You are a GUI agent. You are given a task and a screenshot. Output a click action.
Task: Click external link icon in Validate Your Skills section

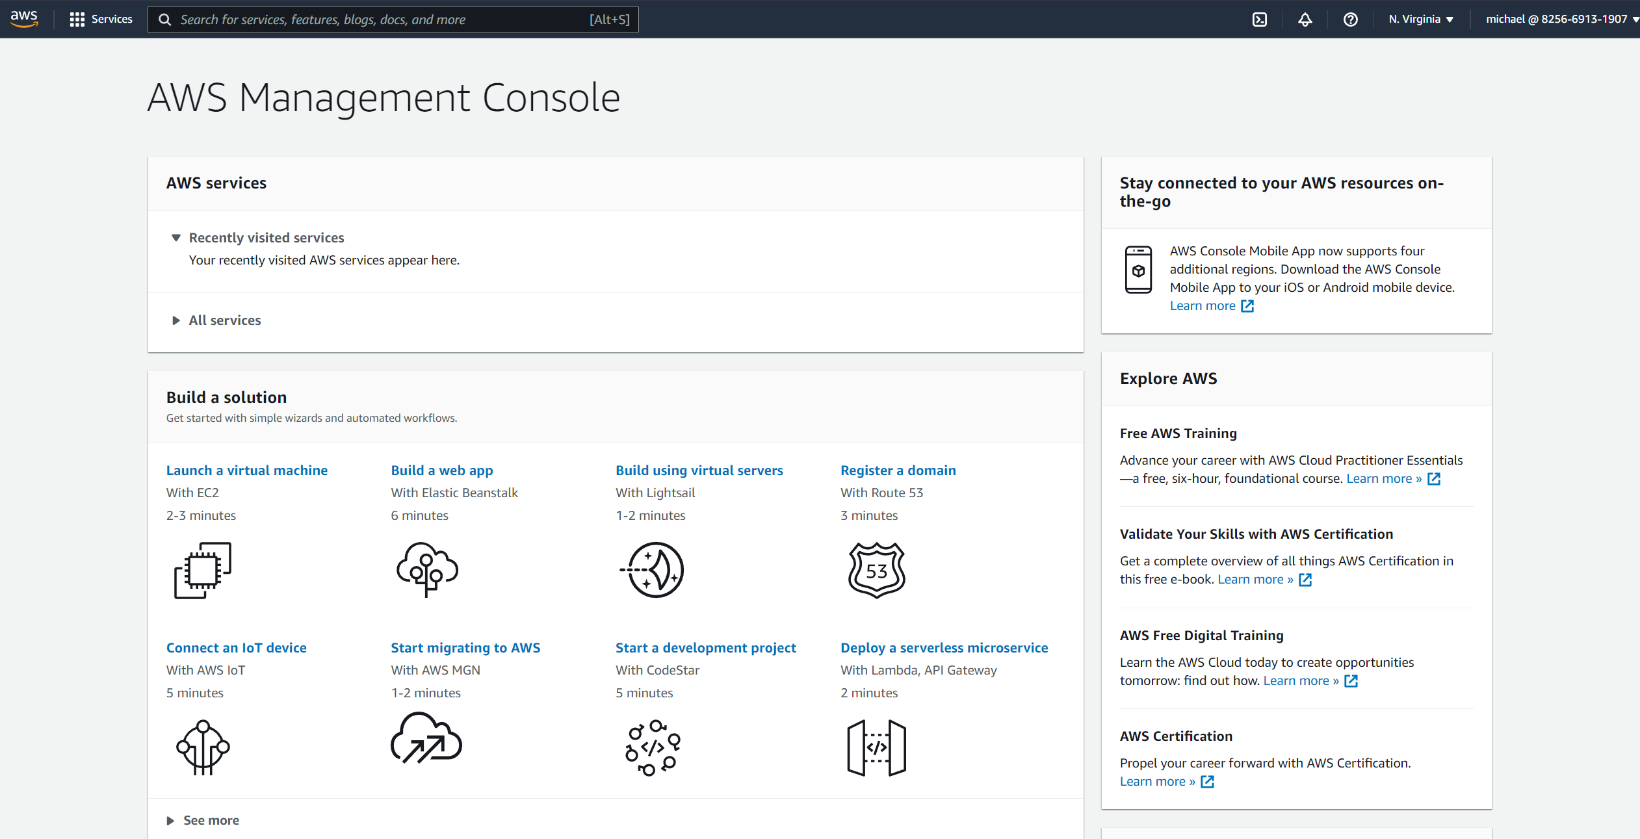[x=1305, y=580]
